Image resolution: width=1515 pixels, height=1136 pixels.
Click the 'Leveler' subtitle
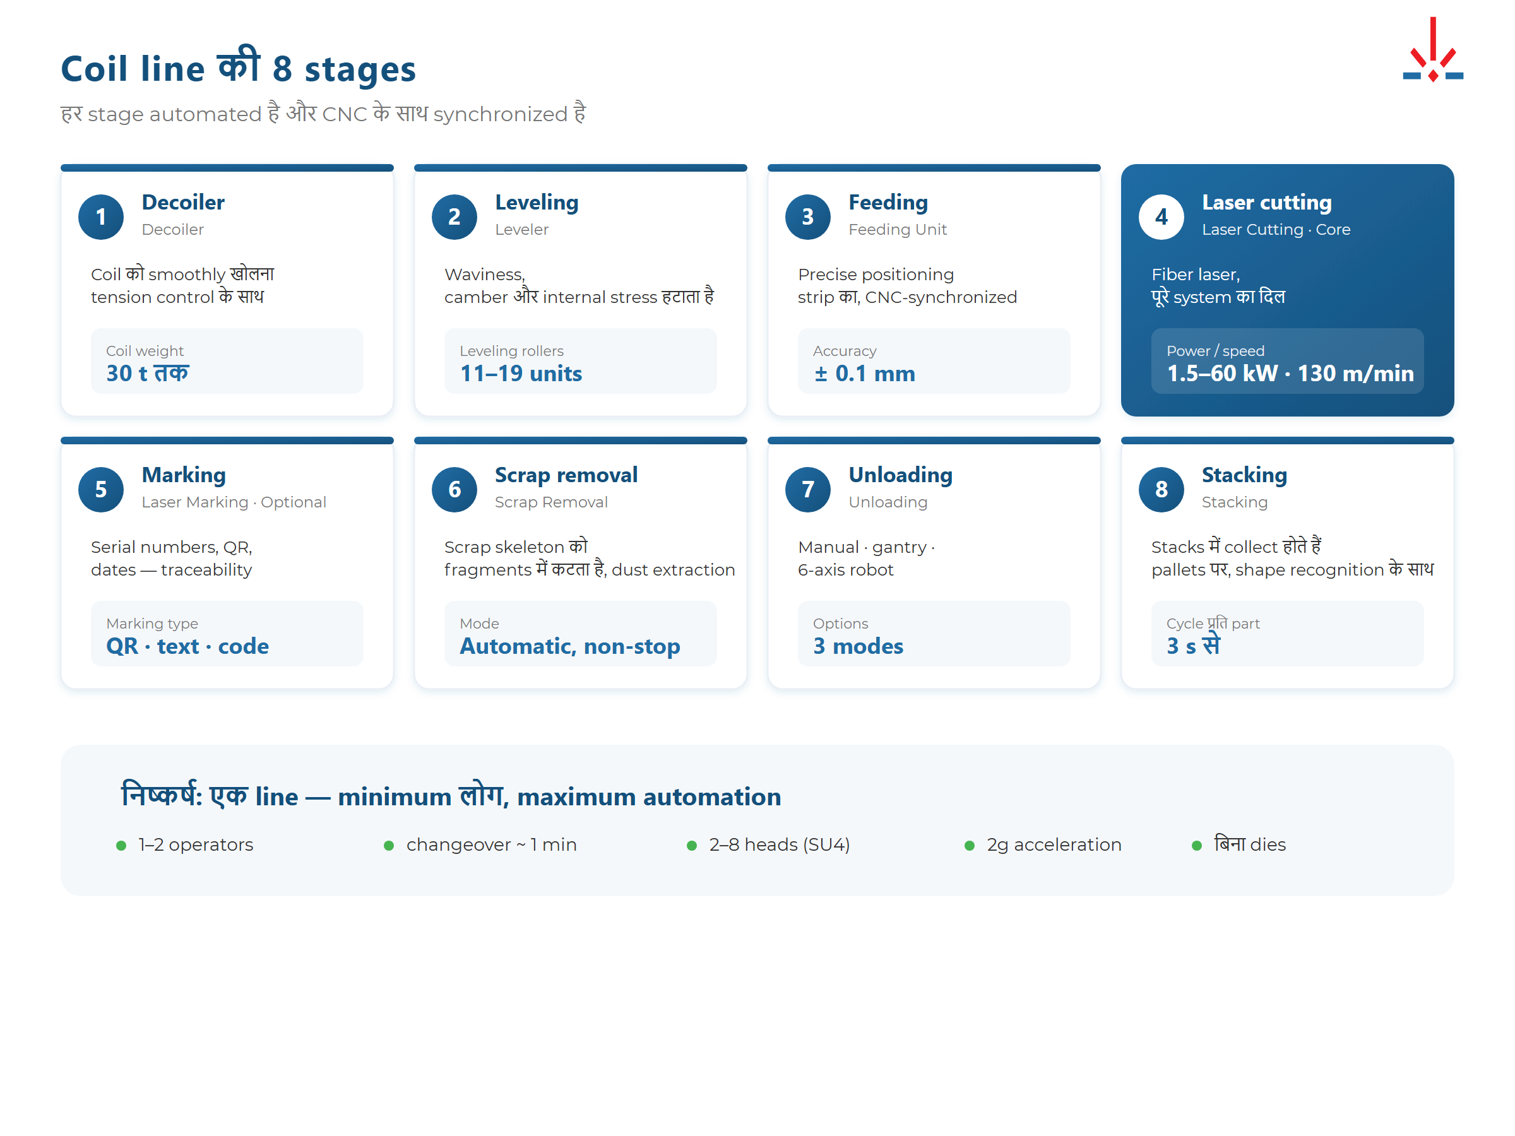521,230
